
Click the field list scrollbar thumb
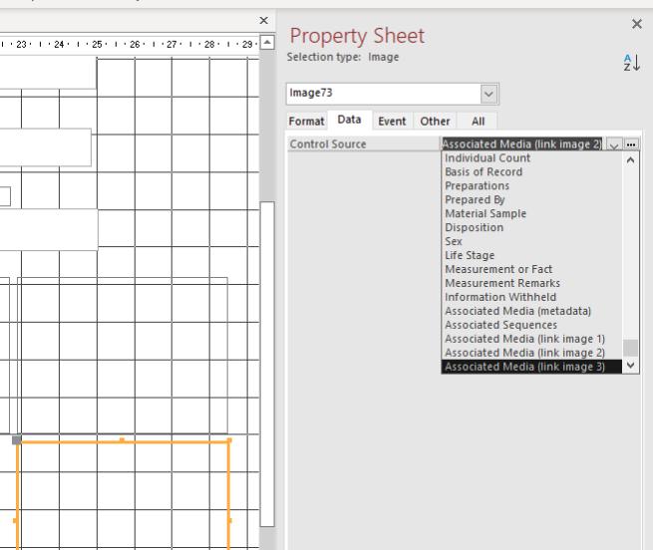coord(630,348)
